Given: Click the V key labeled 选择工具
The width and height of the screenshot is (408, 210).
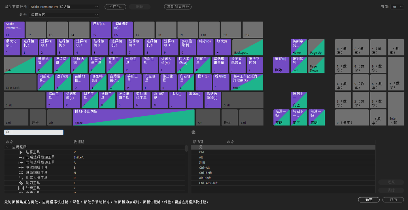Looking at the screenshot, I should (107, 100).
